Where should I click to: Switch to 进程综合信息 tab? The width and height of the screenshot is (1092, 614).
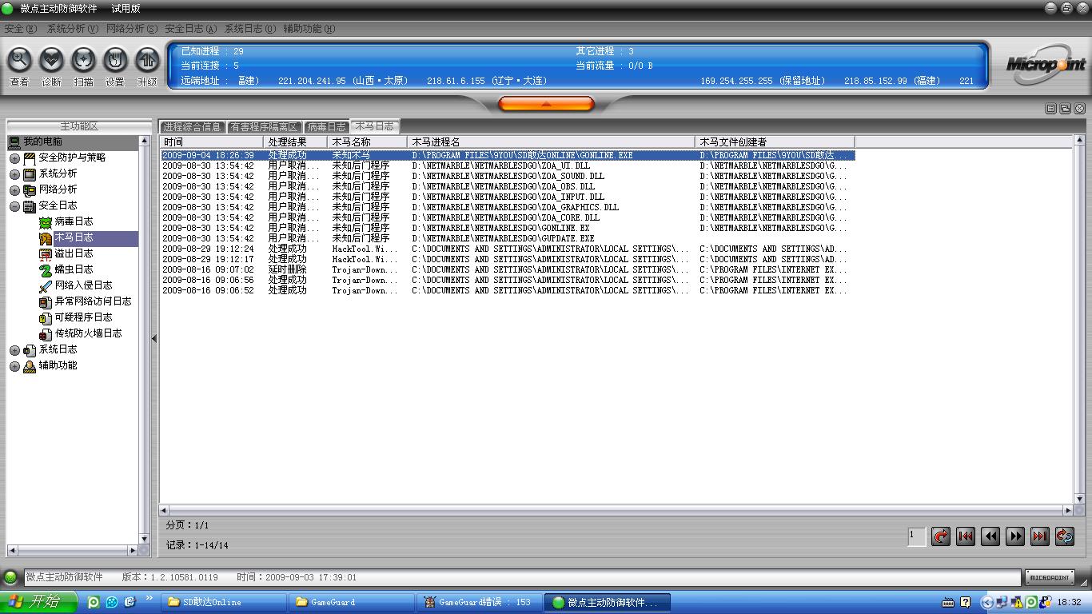click(192, 126)
